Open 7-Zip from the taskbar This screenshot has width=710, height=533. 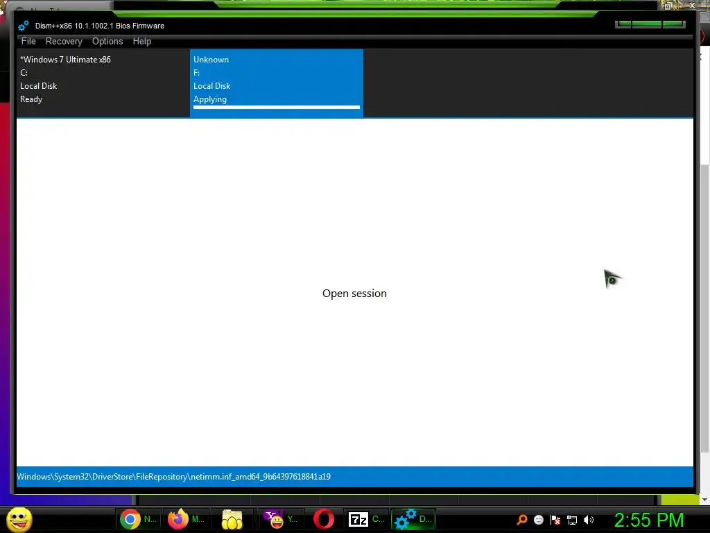coord(366,519)
